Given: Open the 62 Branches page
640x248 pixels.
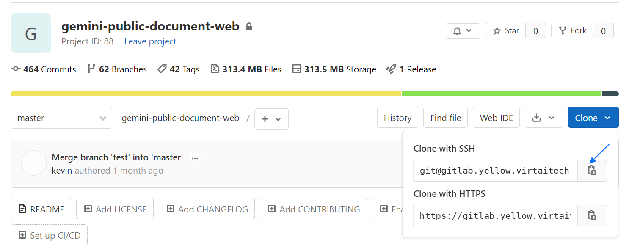Looking at the screenshot, I should (x=117, y=69).
